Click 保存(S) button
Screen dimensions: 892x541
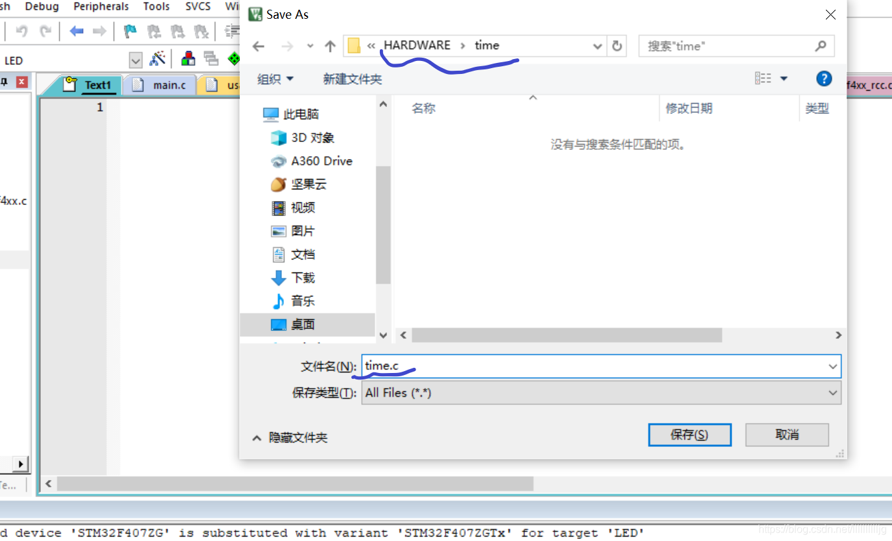690,435
